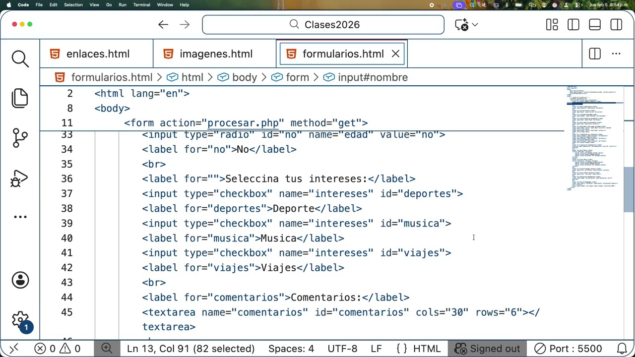Image resolution: width=635 pixels, height=357 pixels.
Task: Go to line via Ln 13, Col 91
Action: (x=190, y=349)
